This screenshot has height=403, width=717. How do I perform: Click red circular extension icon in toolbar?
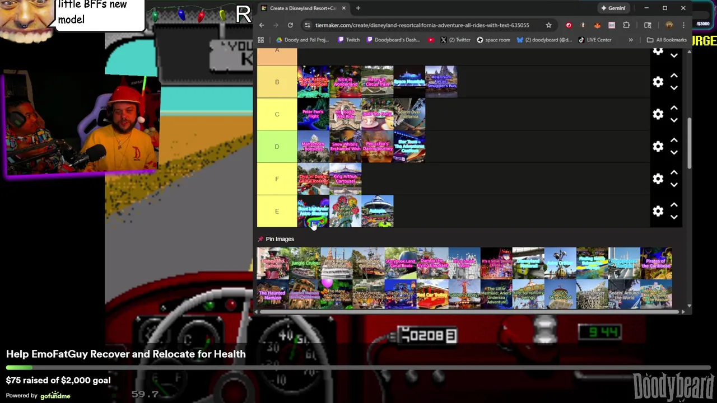[569, 25]
